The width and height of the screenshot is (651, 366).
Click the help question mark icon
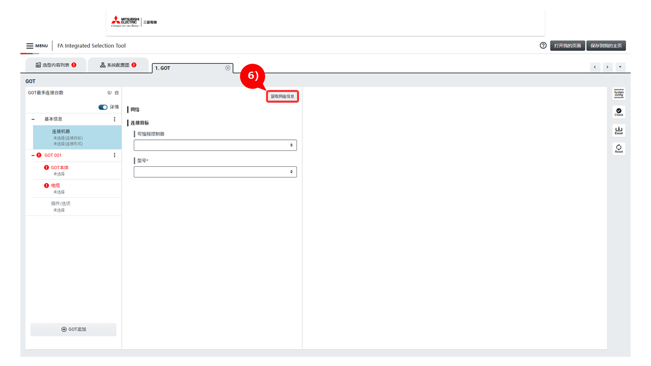(543, 46)
